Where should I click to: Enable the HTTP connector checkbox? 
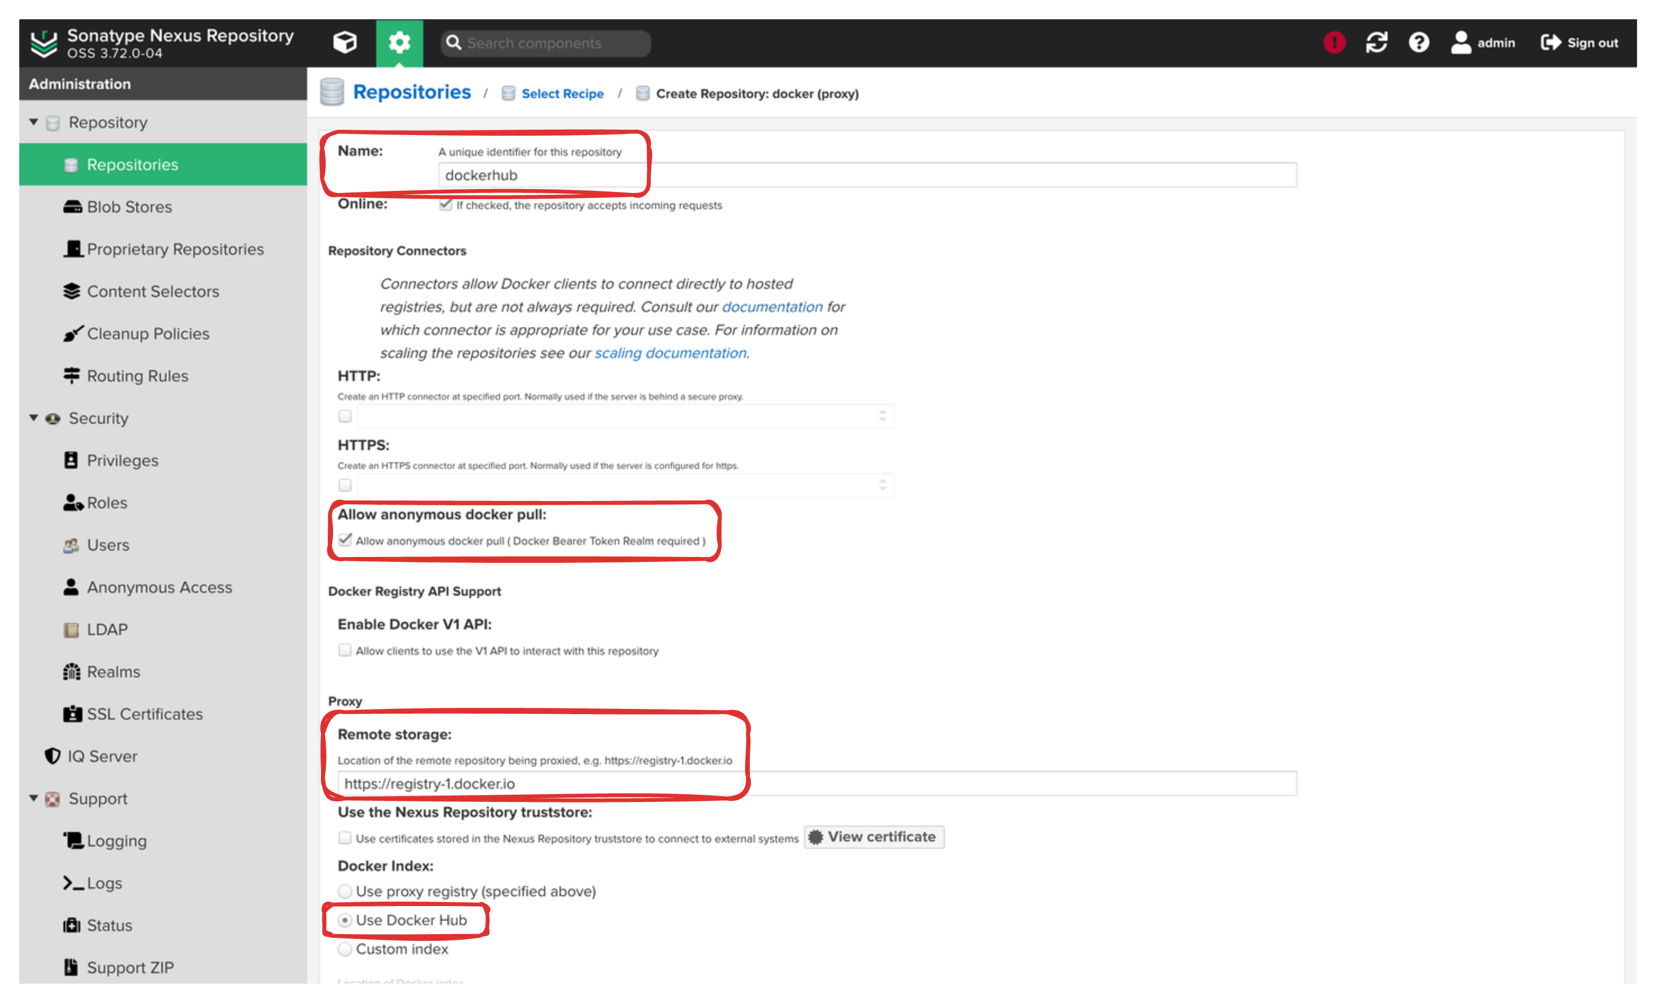pos(345,416)
